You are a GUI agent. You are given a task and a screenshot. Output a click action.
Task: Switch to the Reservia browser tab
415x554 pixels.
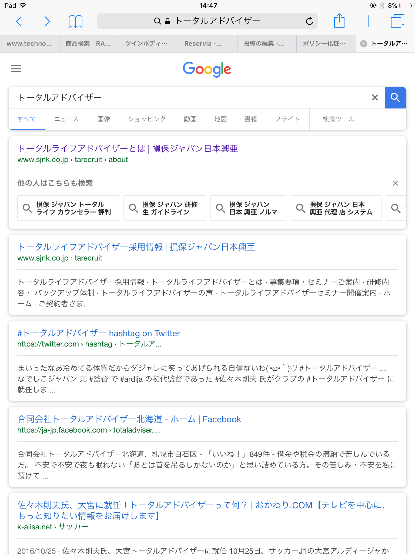(x=207, y=44)
